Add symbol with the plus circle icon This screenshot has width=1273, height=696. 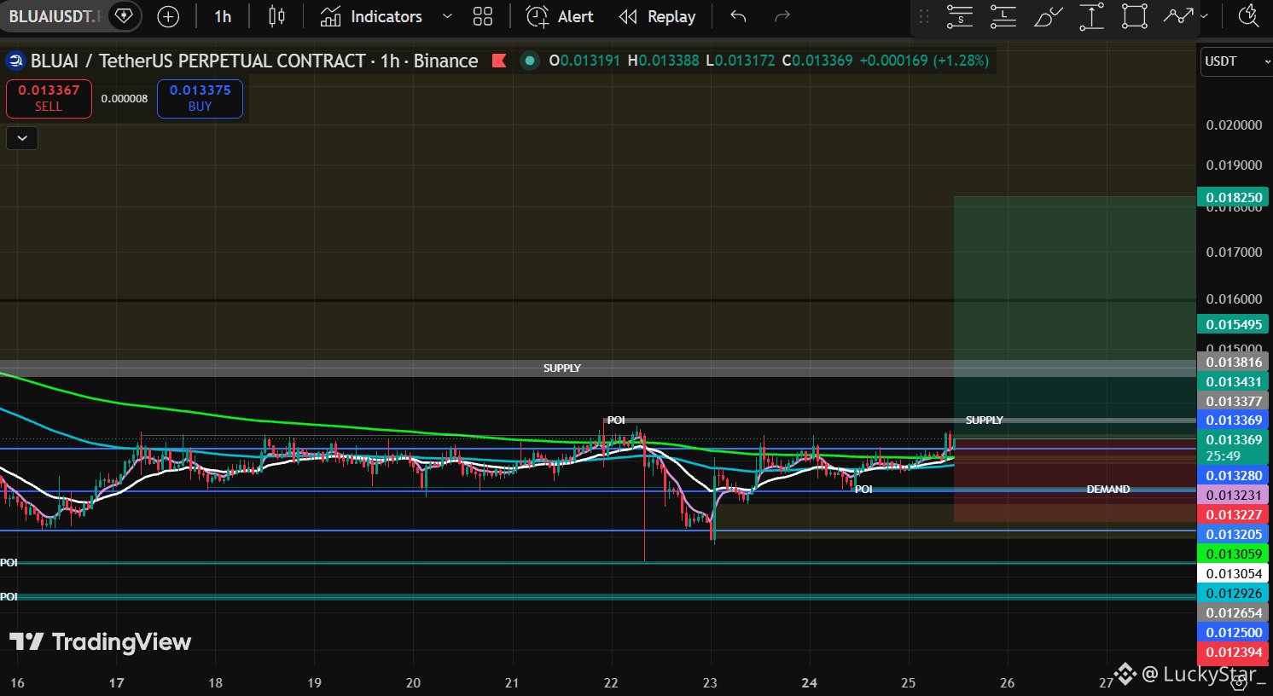(x=169, y=16)
